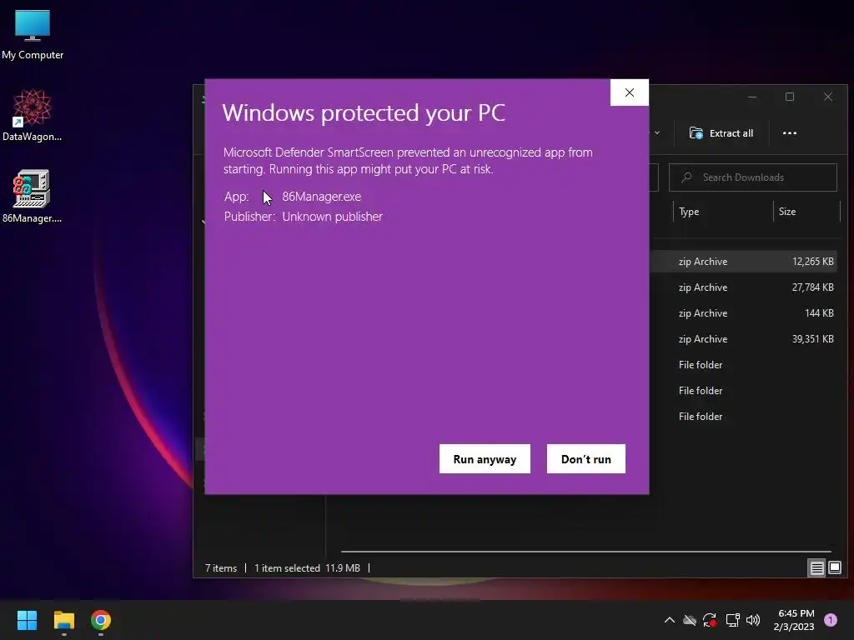Click 1 item selected 11.9 MB status
Image resolution: width=854 pixels, height=640 pixels.
click(x=307, y=568)
